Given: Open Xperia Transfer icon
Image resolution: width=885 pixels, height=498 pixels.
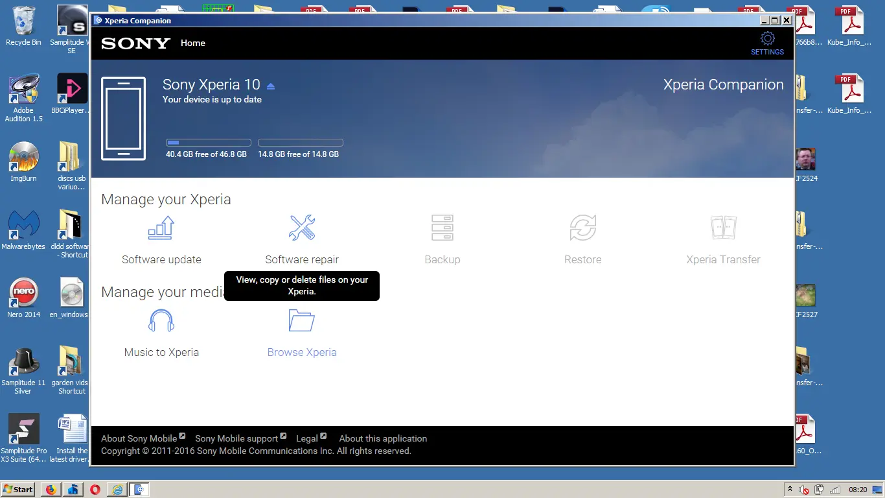Looking at the screenshot, I should coord(723,228).
